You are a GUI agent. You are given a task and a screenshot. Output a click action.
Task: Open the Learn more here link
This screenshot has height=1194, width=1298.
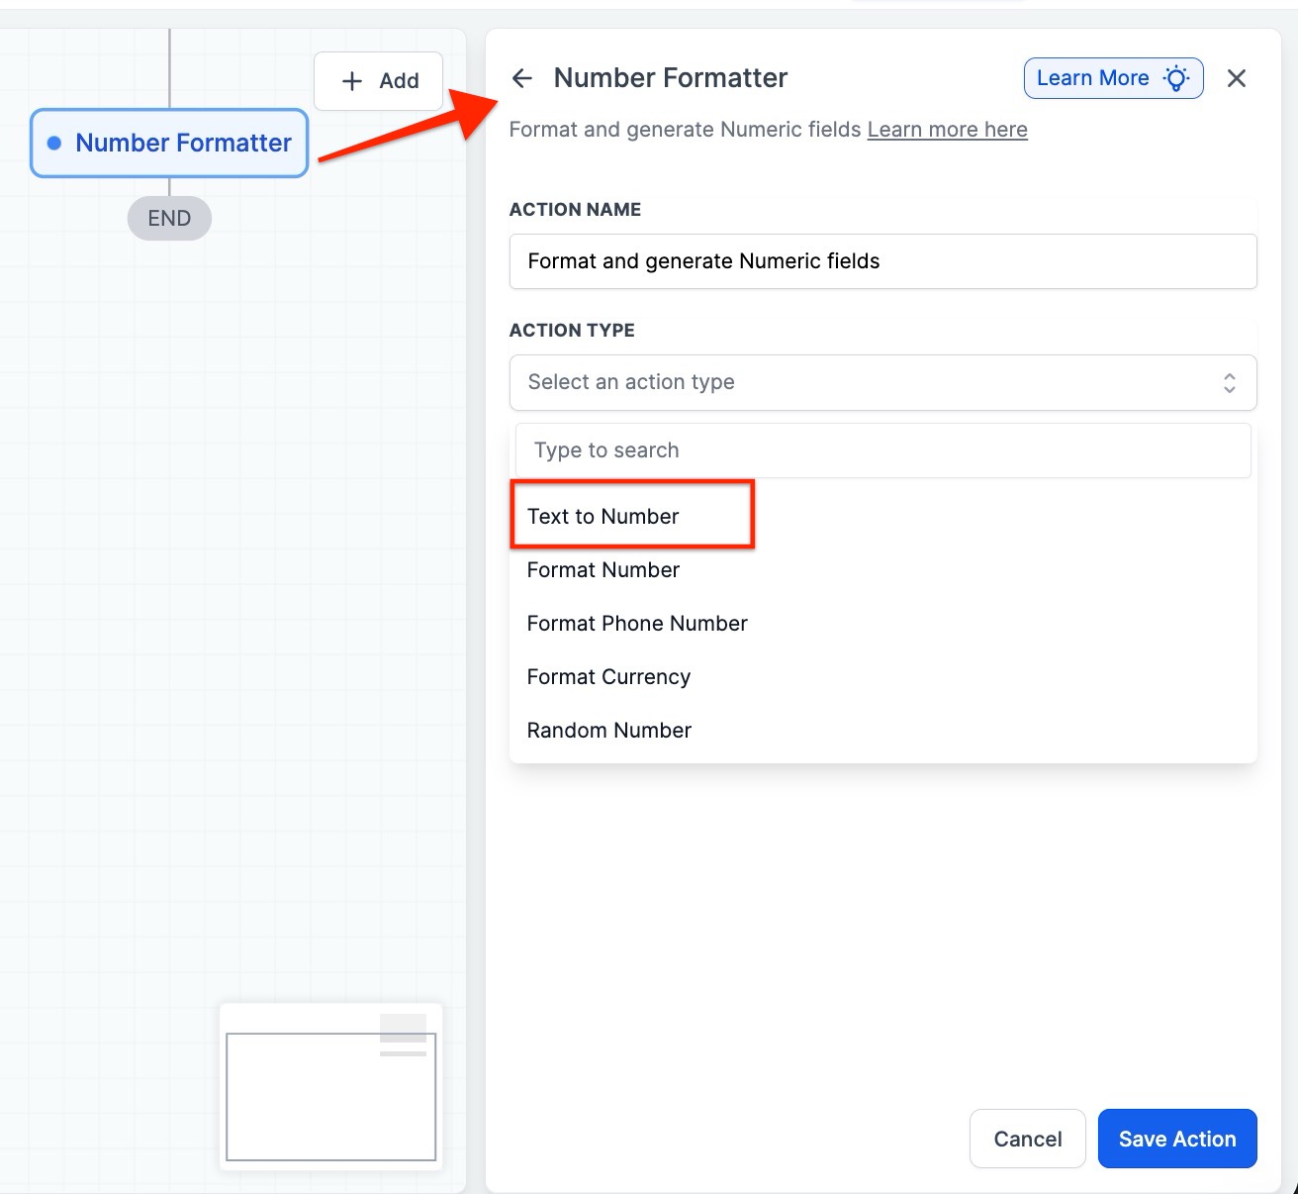tap(947, 130)
